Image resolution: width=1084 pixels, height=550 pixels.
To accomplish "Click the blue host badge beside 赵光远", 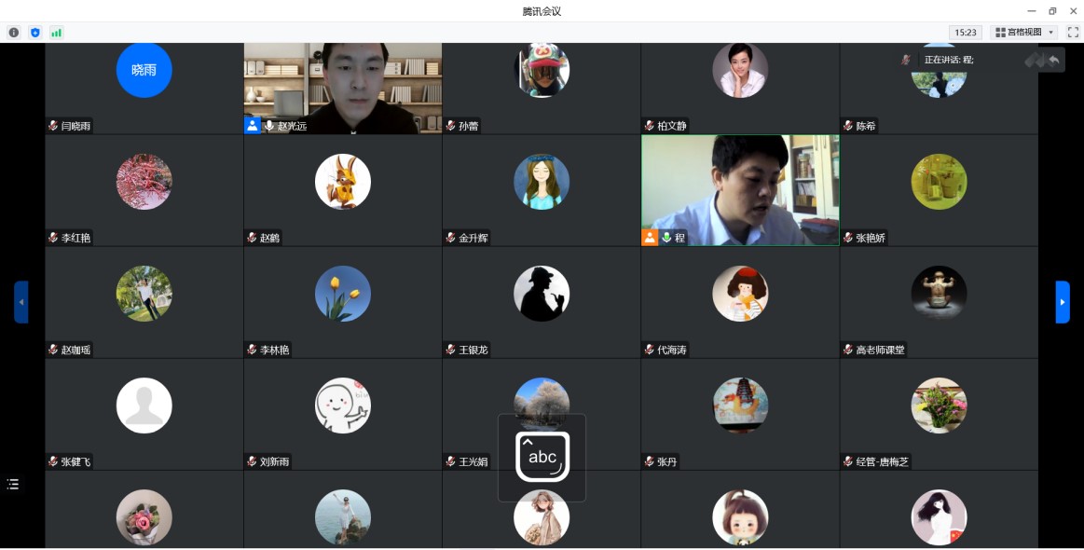I will [x=253, y=125].
